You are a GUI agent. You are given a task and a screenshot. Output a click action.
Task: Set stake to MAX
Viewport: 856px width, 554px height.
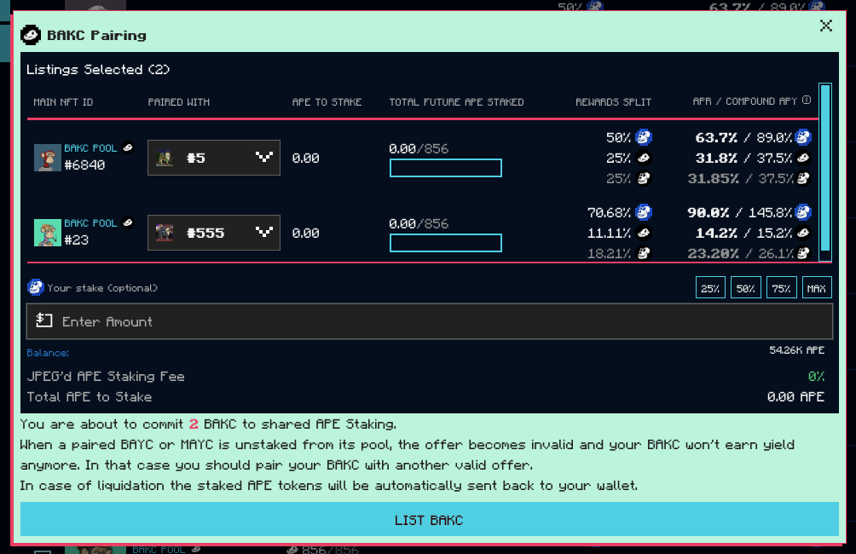pos(816,288)
